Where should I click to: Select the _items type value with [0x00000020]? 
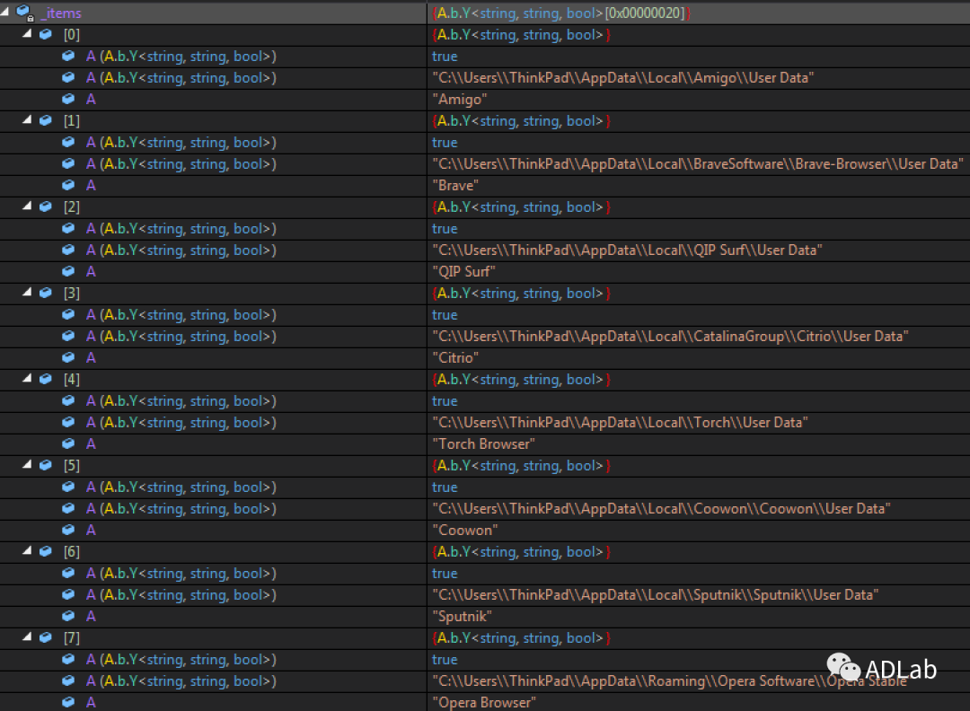pyautogui.click(x=561, y=13)
